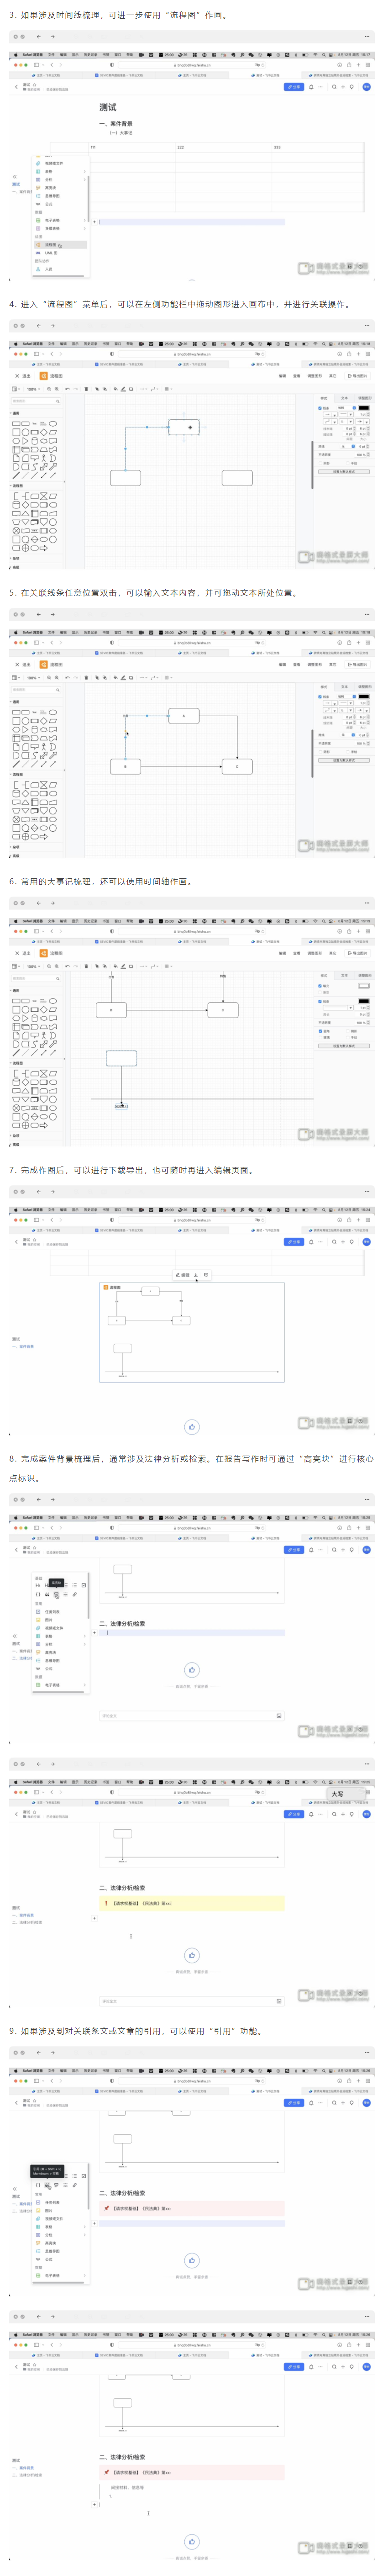Select 流程图 in the step 3 insert menu

[x=50, y=244]
